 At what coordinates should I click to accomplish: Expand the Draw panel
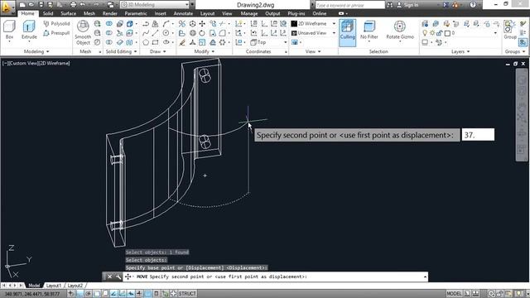(157, 51)
